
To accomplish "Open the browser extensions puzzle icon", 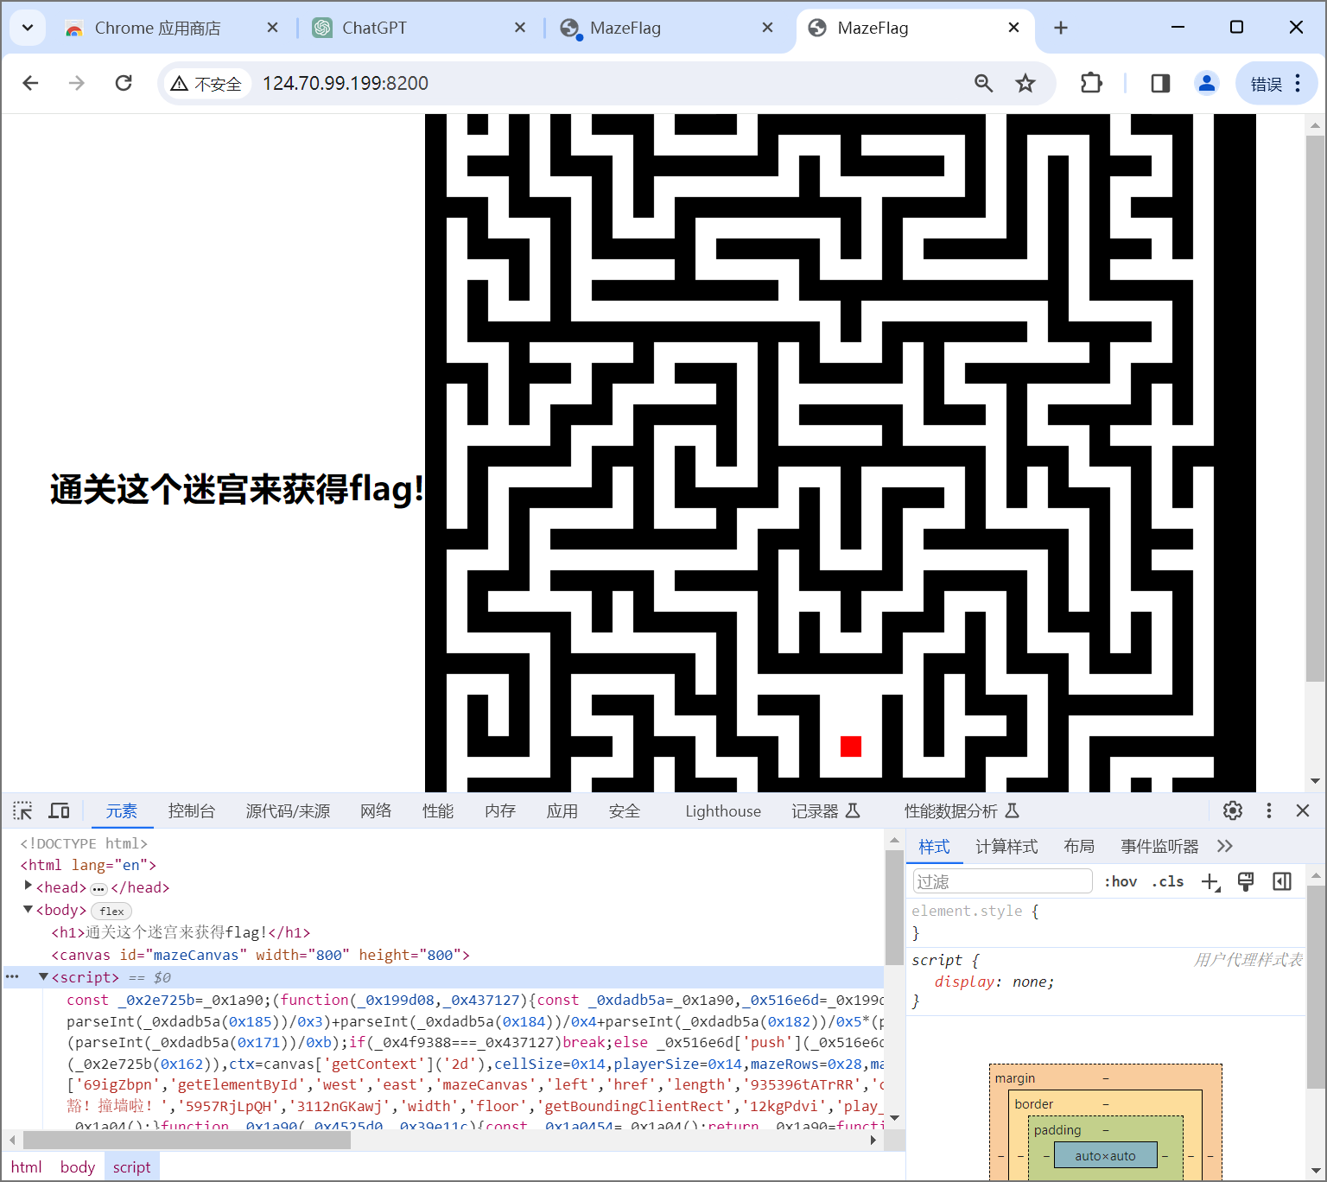I will [1090, 83].
